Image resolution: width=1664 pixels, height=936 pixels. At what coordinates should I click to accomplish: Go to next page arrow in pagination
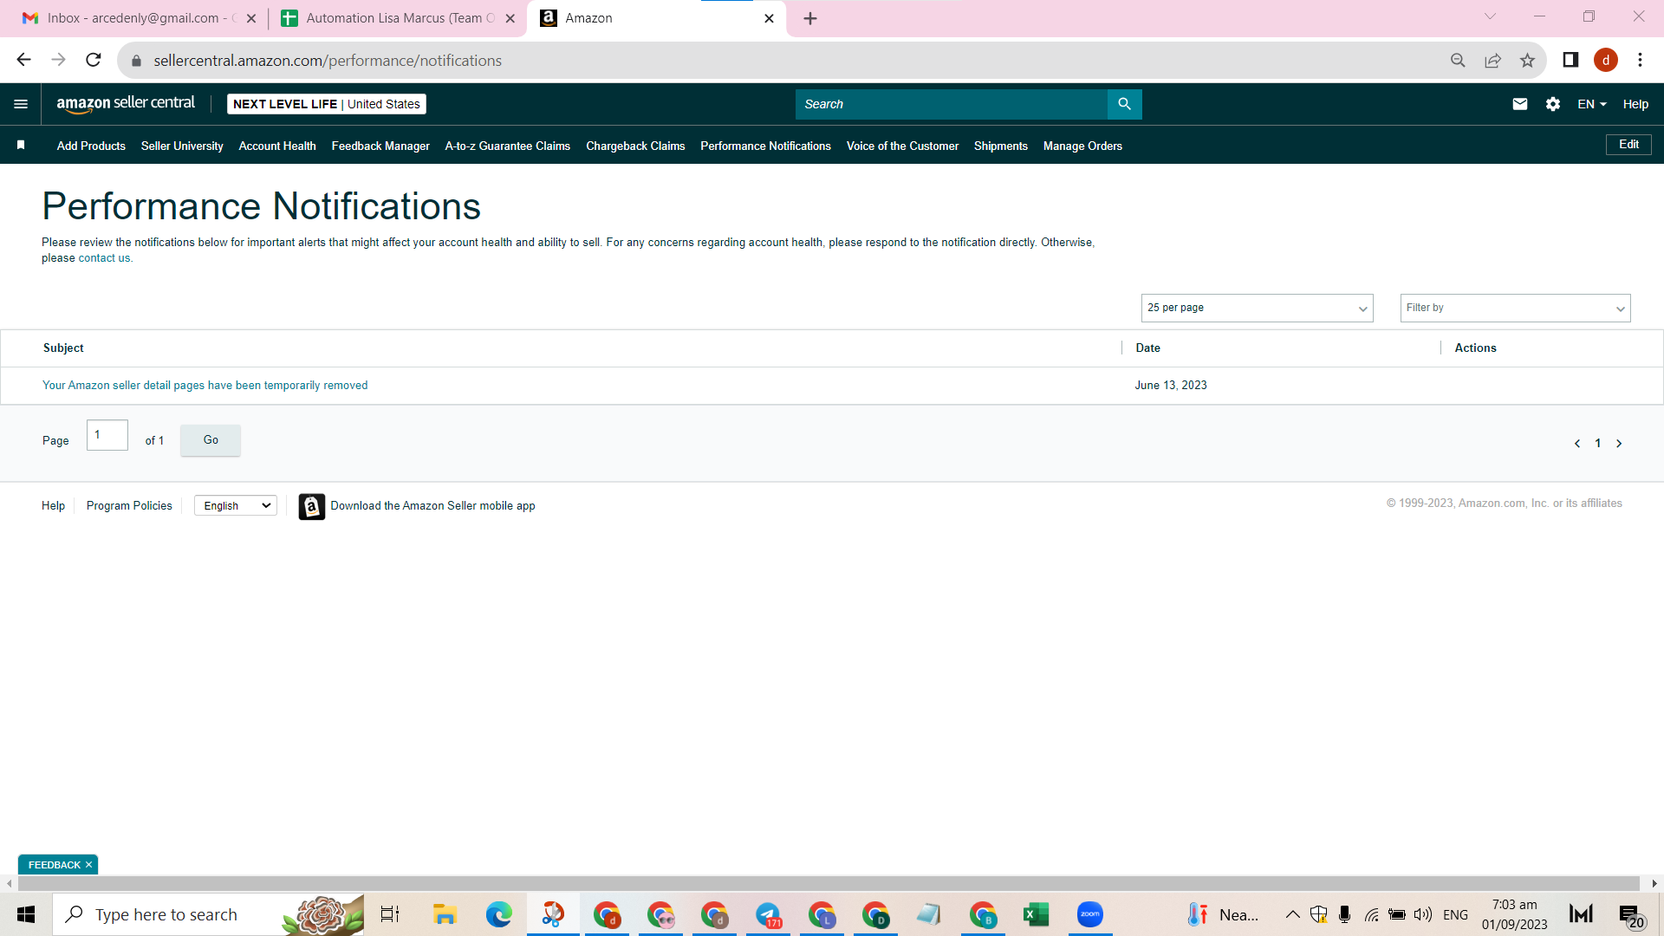tap(1618, 443)
